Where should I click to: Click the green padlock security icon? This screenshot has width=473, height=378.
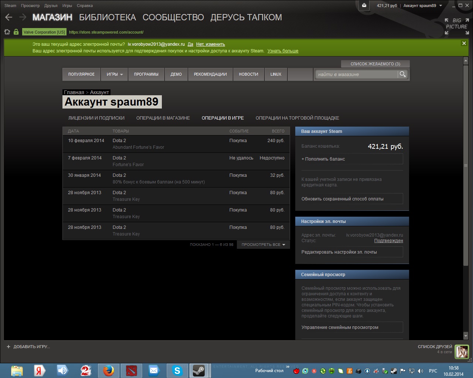point(16,32)
